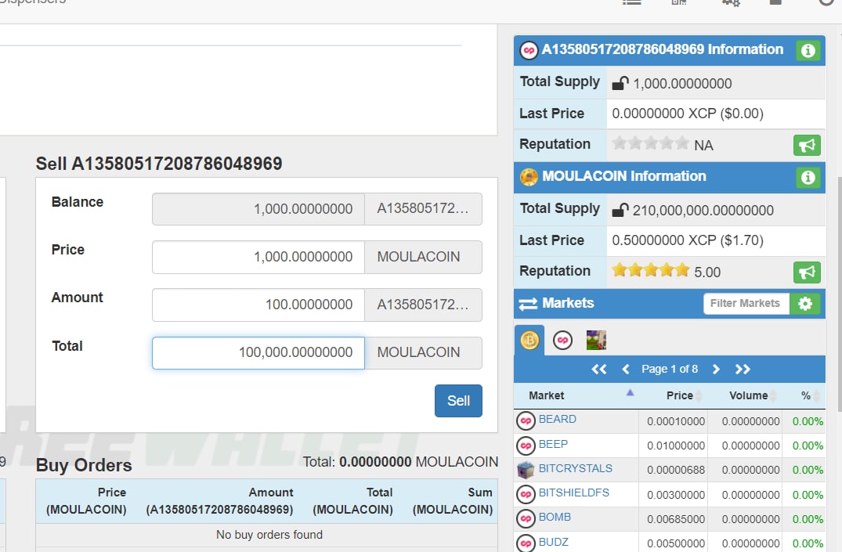The height and width of the screenshot is (552, 842).
Task: Select the pixelated image markets tab
Action: coord(596,340)
